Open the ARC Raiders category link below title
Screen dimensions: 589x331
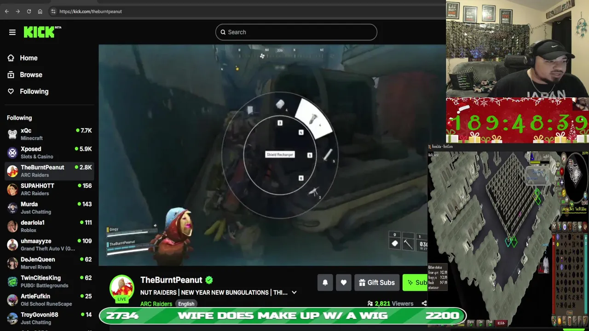pos(156,304)
